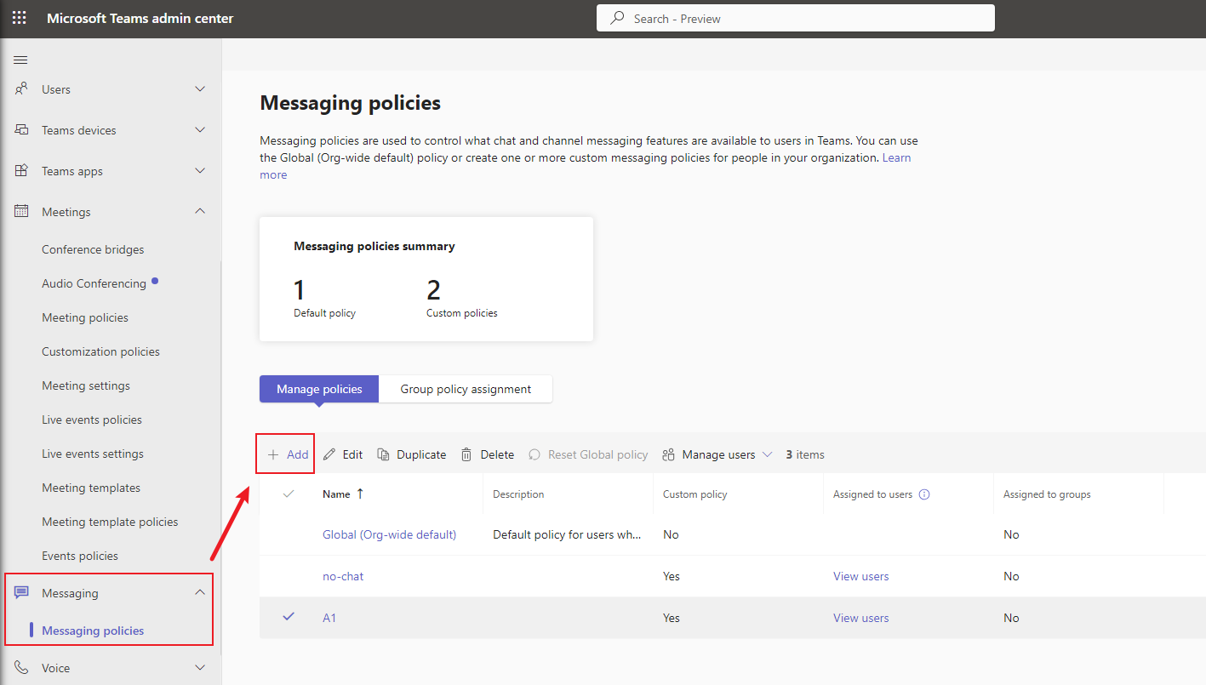Click the Search - Preview box
1206x685 pixels.
[x=796, y=18]
